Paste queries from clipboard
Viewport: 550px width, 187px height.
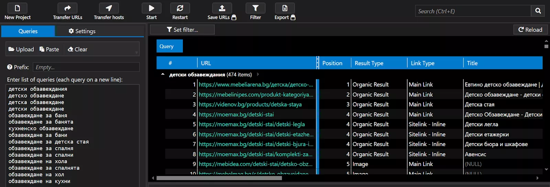coord(49,49)
